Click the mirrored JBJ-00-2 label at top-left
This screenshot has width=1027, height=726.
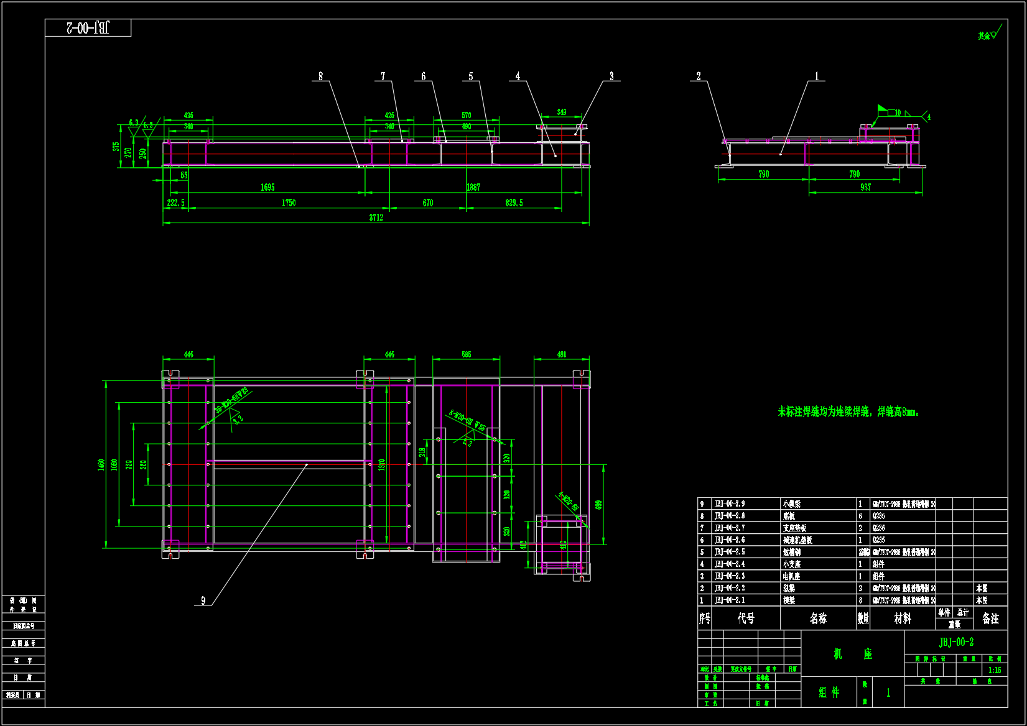[x=88, y=28]
